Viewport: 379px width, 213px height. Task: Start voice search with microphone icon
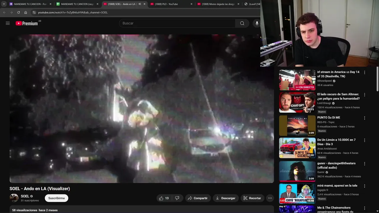tap(257, 23)
